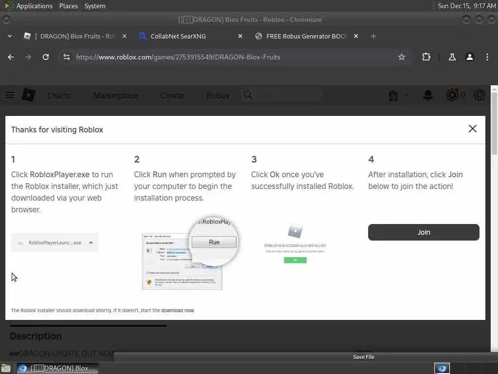Go back to the previous page
The height and width of the screenshot is (374, 498).
(x=11, y=57)
